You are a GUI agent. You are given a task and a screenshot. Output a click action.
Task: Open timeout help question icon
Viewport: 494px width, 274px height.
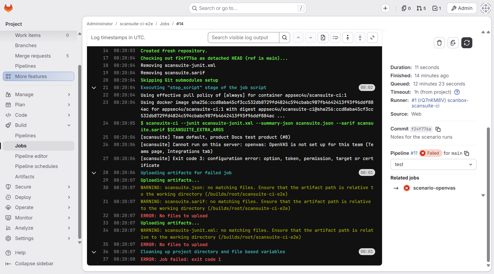pos(457,92)
